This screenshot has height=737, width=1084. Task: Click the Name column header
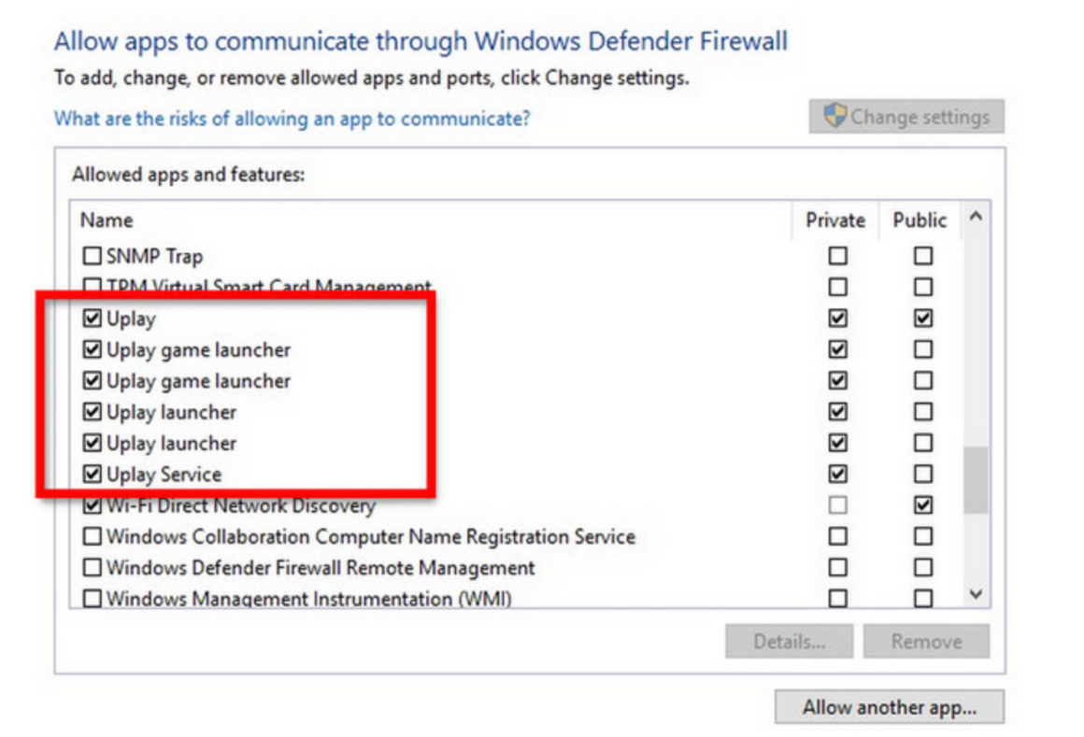point(107,220)
